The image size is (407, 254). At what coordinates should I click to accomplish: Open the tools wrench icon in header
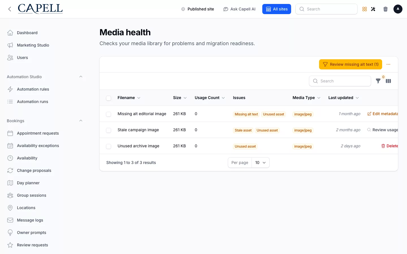(373, 9)
